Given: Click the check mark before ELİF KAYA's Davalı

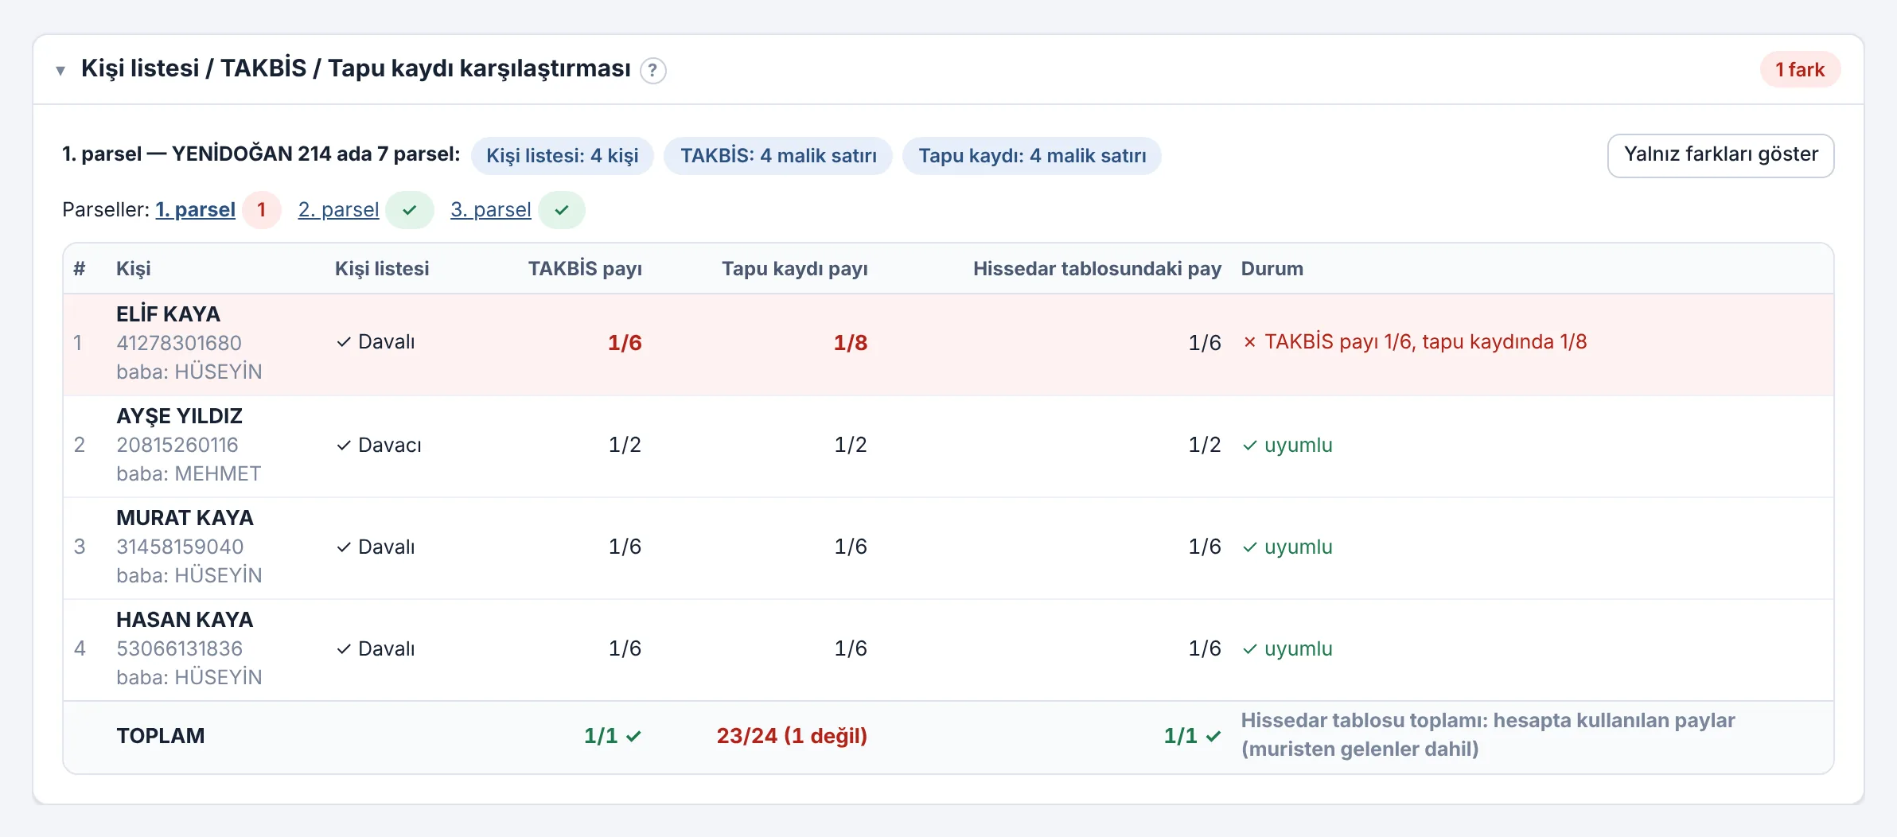Looking at the screenshot, I should tap(344, 342).
